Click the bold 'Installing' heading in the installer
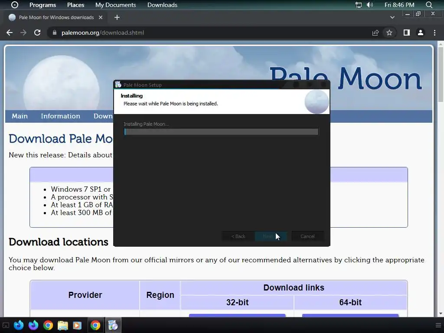This screenshot has width=444, height=333. point(132,96)
